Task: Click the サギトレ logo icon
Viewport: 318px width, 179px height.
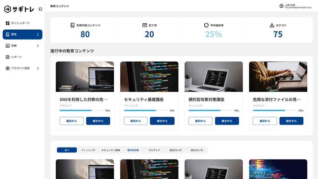Action: coord(8,9)
